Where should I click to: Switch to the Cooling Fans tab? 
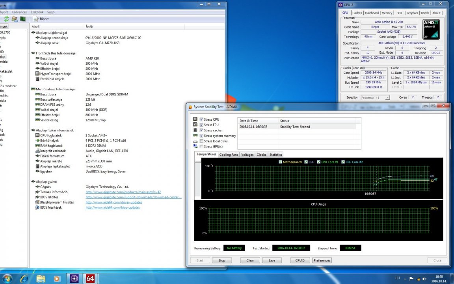[229, 155]
